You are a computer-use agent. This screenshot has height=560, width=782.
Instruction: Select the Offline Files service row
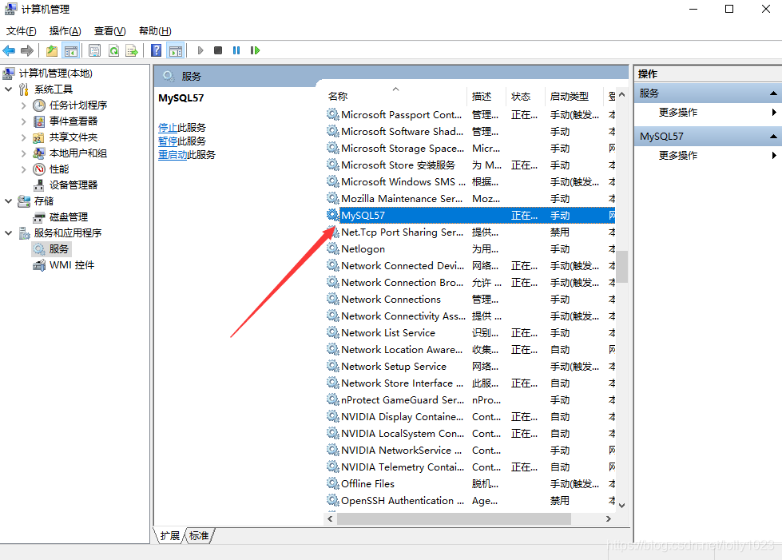point(470,483)
